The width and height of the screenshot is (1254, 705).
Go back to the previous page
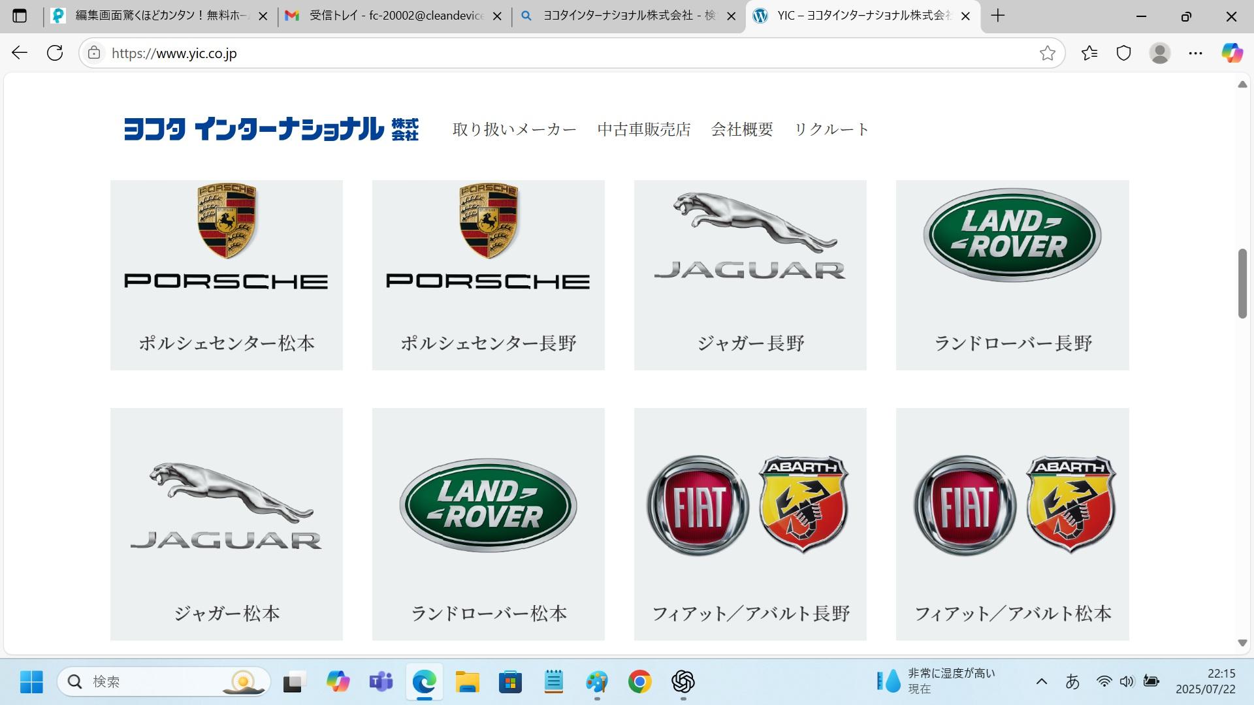click(20, 53)
